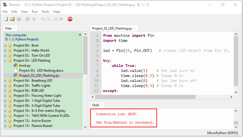Select boot.py in the file tree
The width and height of the screenshot is (243, 137).
[25, 66]
